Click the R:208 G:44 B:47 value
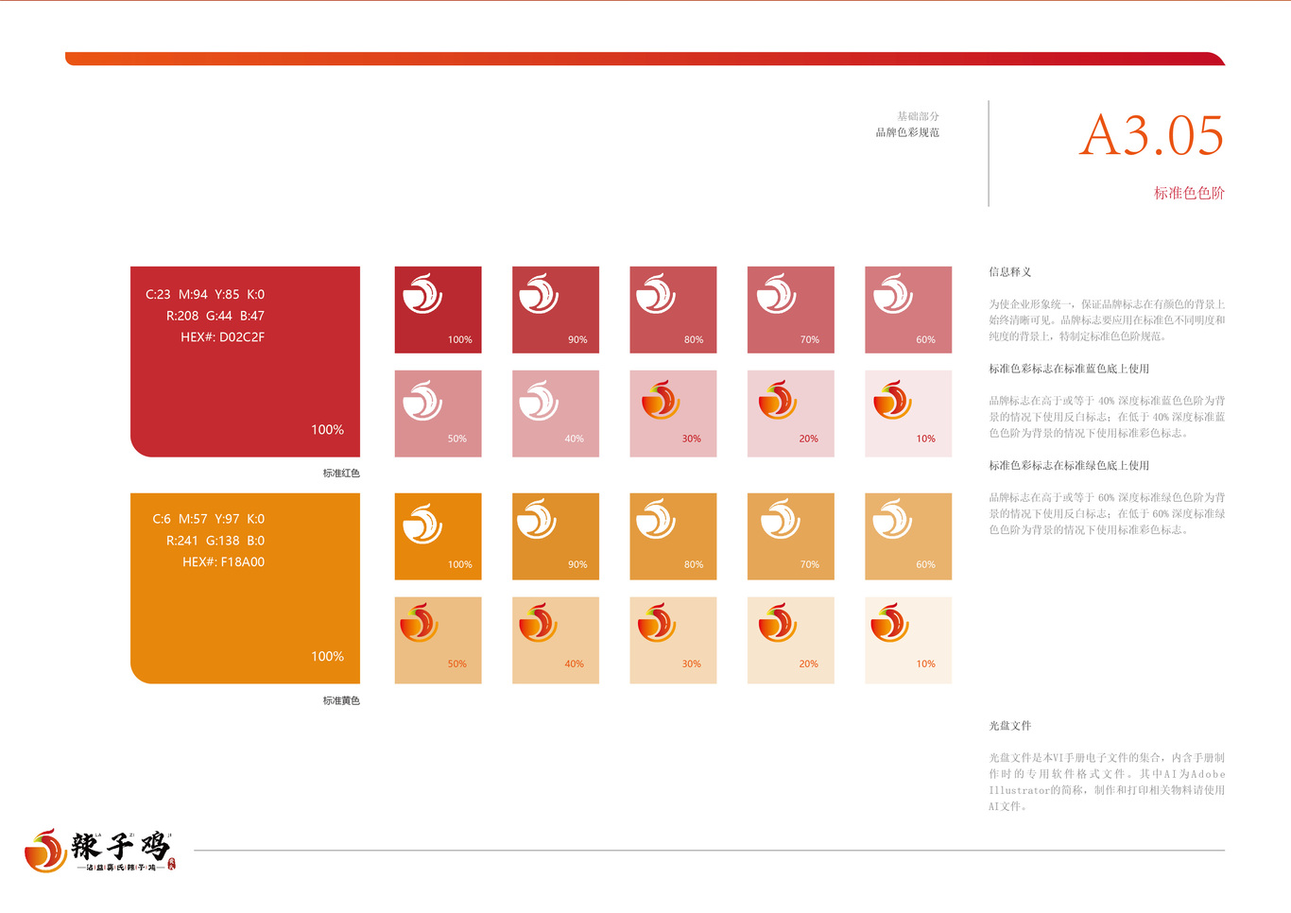Image resolution: width=1291 pixels, height=913 pixels. (215, 316)
